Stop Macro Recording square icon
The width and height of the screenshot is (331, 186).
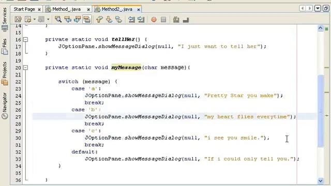click(163, 20)
